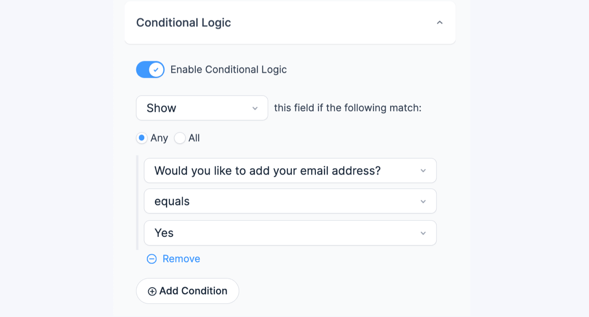Select the Any radio button
The height and width of the screenshot is (317, 589).
pyautogui.click(x=141, y=138)
